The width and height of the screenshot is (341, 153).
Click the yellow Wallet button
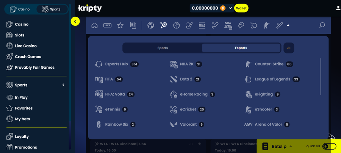coord(241,8)
